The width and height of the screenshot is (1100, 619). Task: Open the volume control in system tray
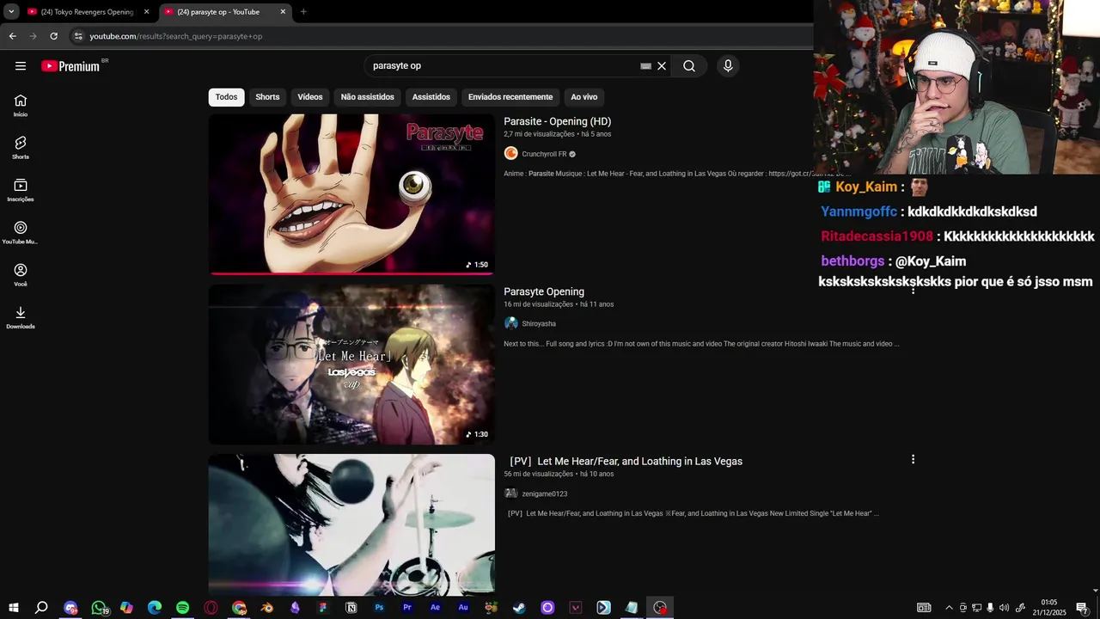(x=1004, y=608)
